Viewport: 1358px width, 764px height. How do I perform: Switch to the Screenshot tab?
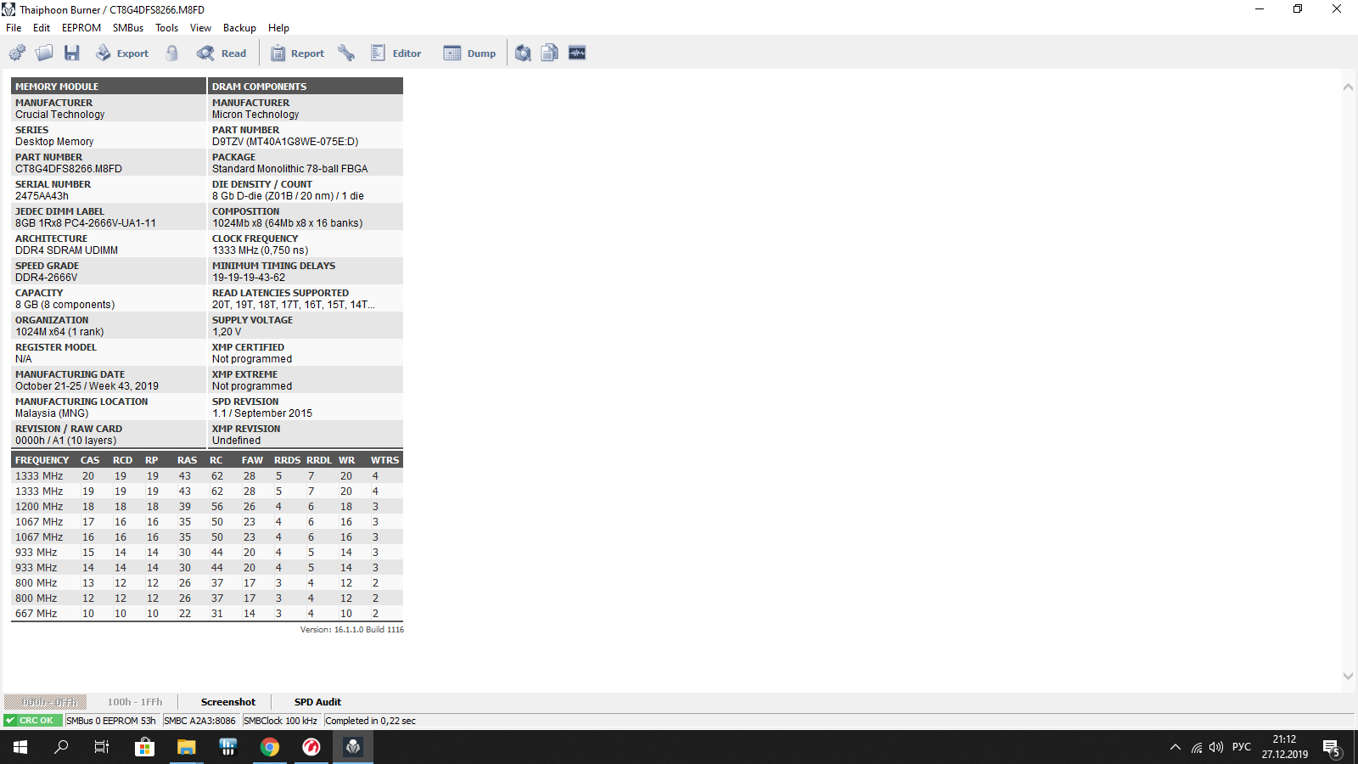click(228, 702)
